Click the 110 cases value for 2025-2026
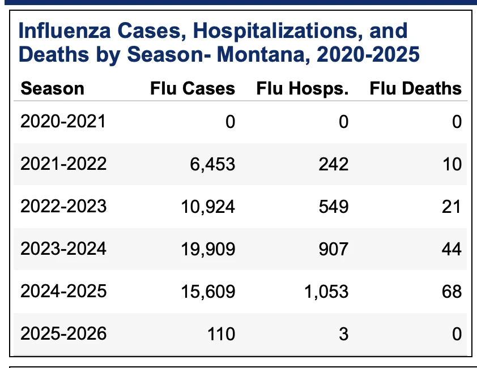The image size is (477, 368). 221,334
